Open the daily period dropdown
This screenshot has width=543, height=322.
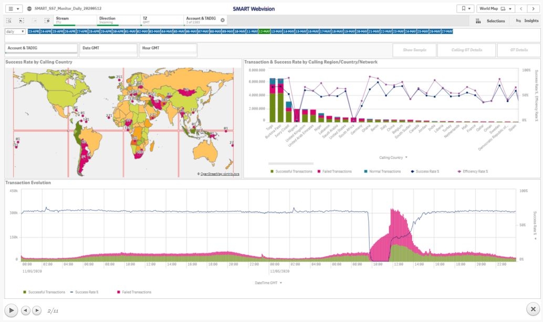pyautogui.click(x=15, y=31)
